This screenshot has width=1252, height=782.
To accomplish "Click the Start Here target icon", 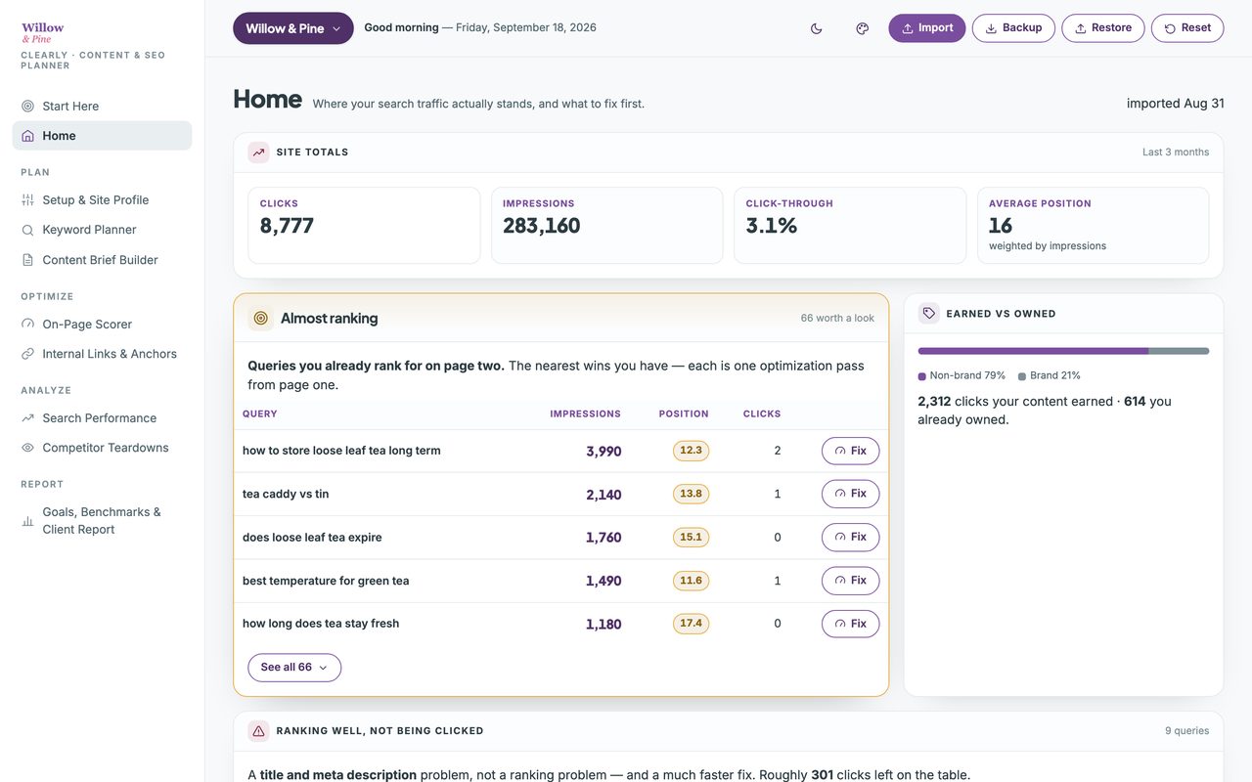I will tap(27, 106).
